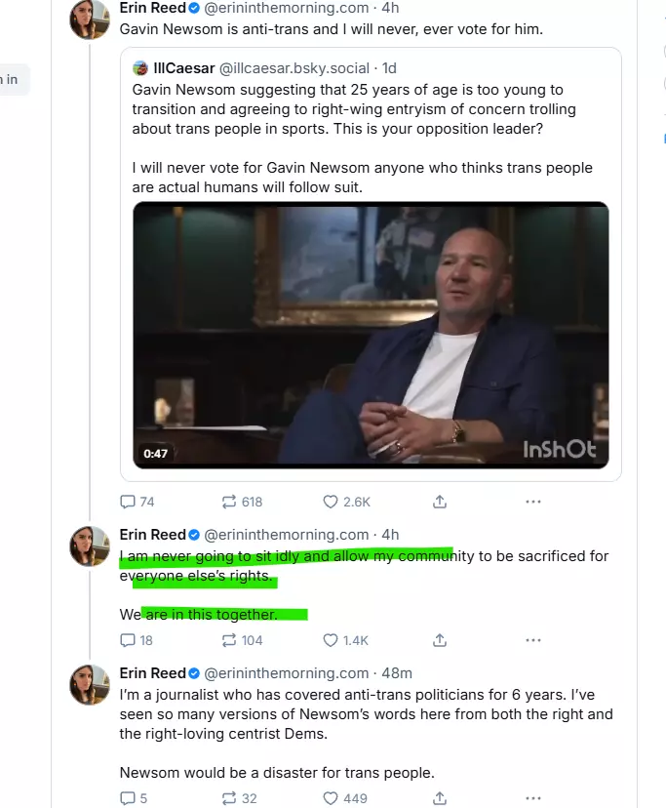Click share icon beside the 2.6K likes

tap(440, 502)
